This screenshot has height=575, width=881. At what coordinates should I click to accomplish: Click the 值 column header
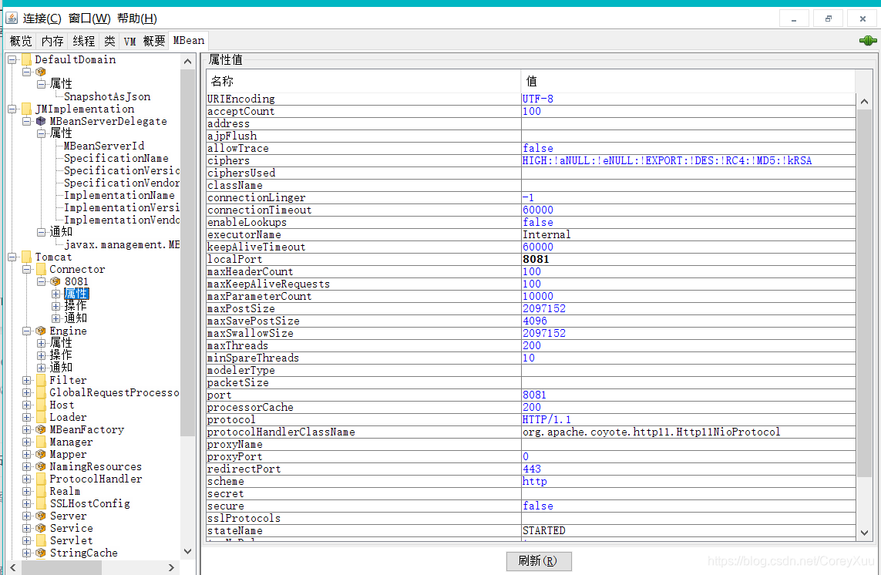pyautogui.click(x=688, y=82)
